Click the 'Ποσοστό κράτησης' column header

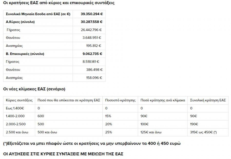[x=120, y=100]
